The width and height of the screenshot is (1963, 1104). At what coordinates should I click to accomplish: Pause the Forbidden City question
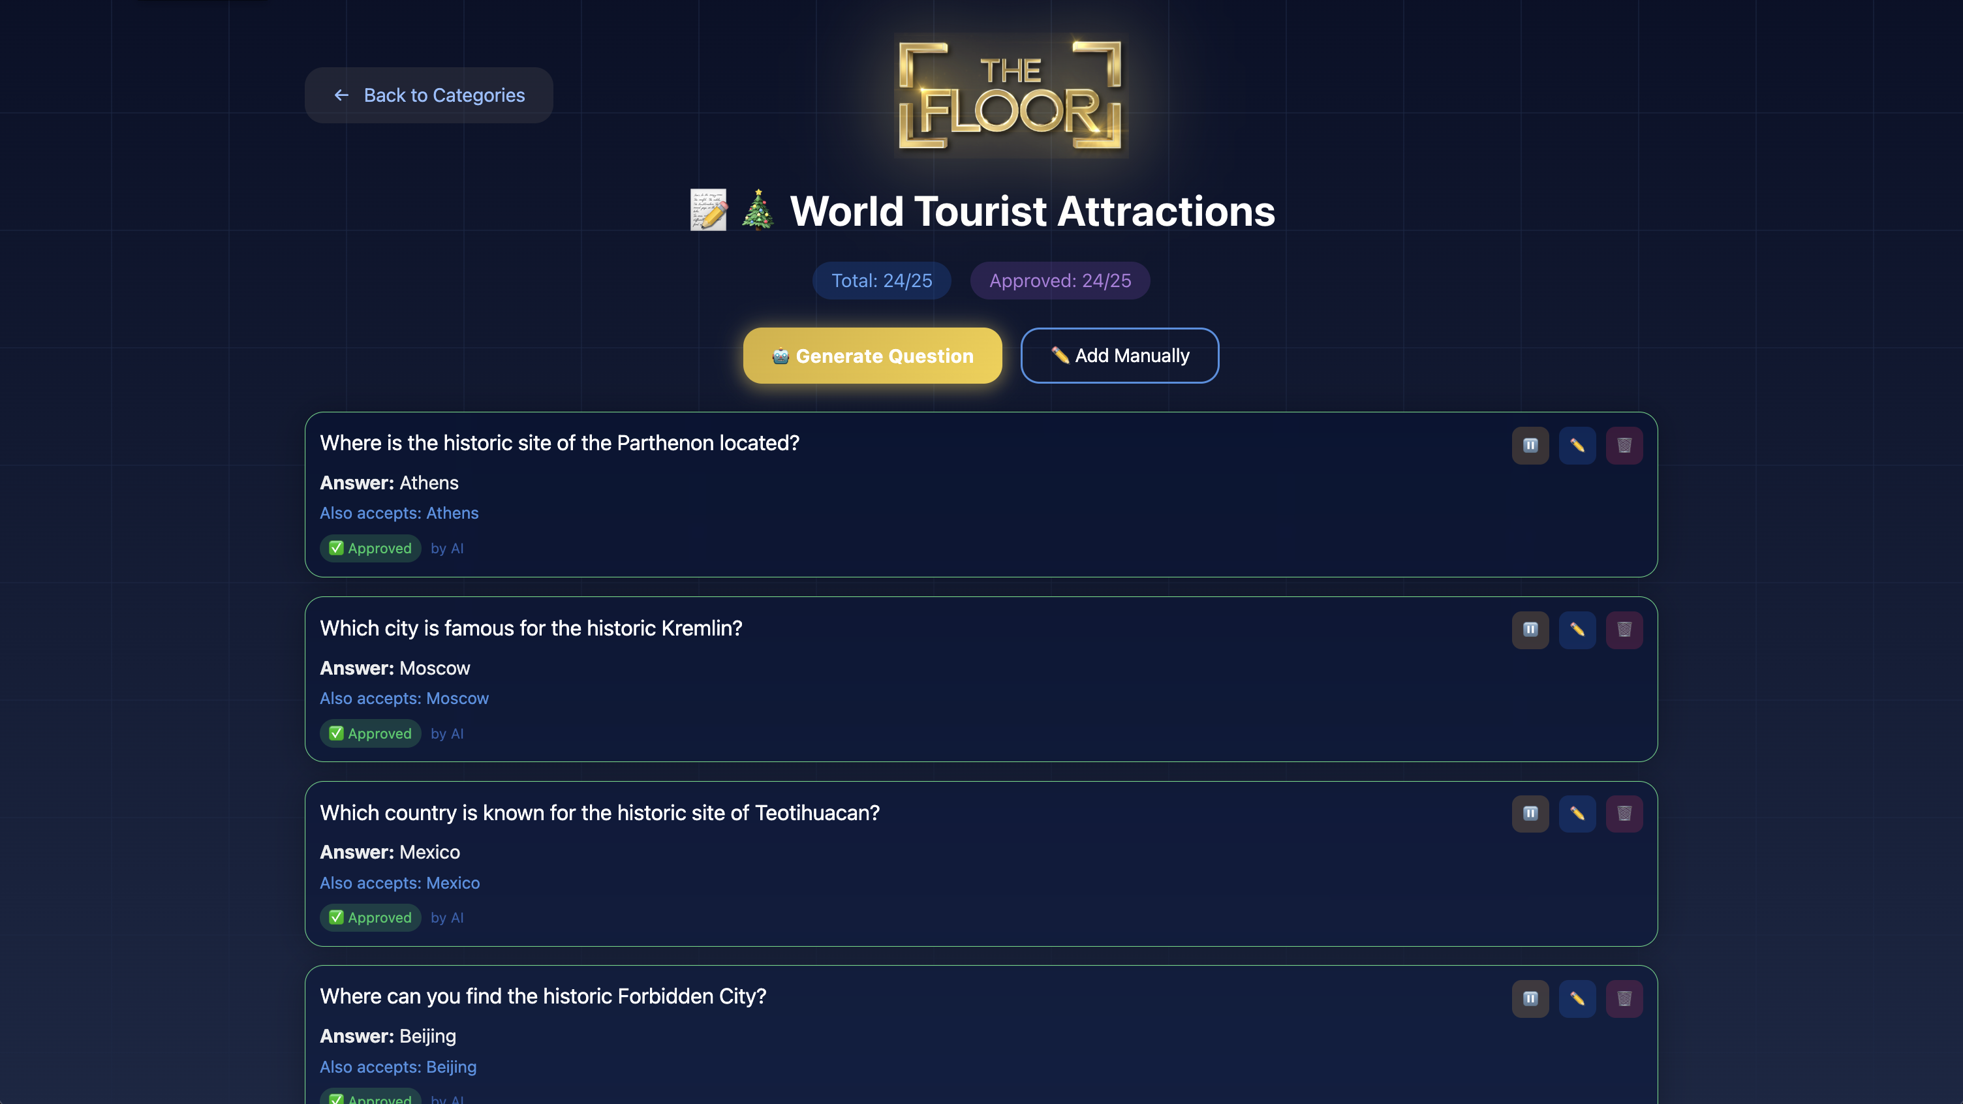tap(1530, 999)
